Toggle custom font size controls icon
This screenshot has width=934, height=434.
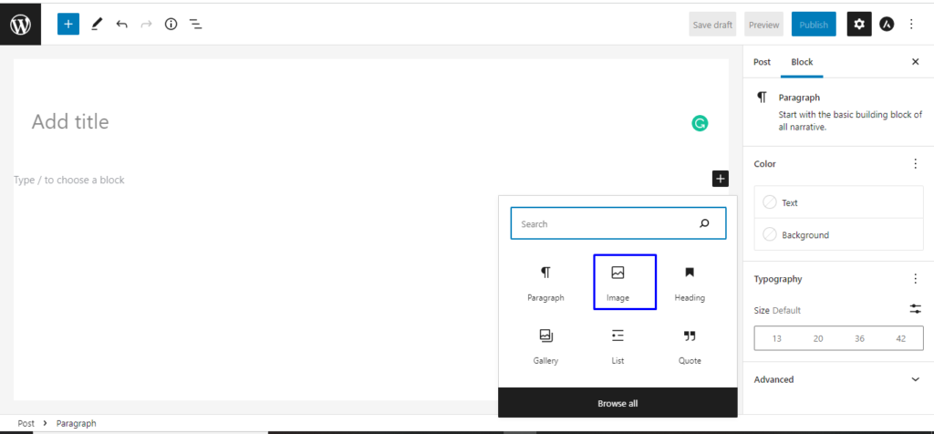915,309
